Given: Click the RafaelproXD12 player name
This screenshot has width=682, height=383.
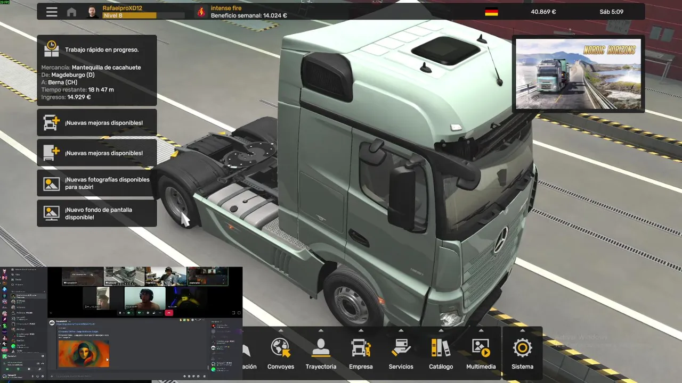Looking at the screenshot, I should point(122,8).
